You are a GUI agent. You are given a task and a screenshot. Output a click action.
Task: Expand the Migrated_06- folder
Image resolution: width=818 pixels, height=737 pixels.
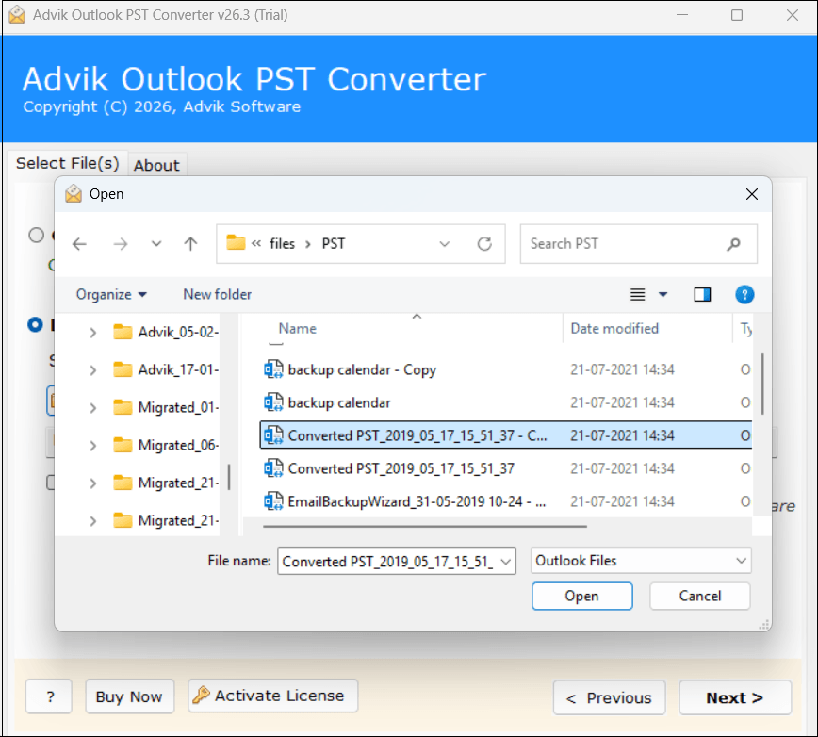93,446
